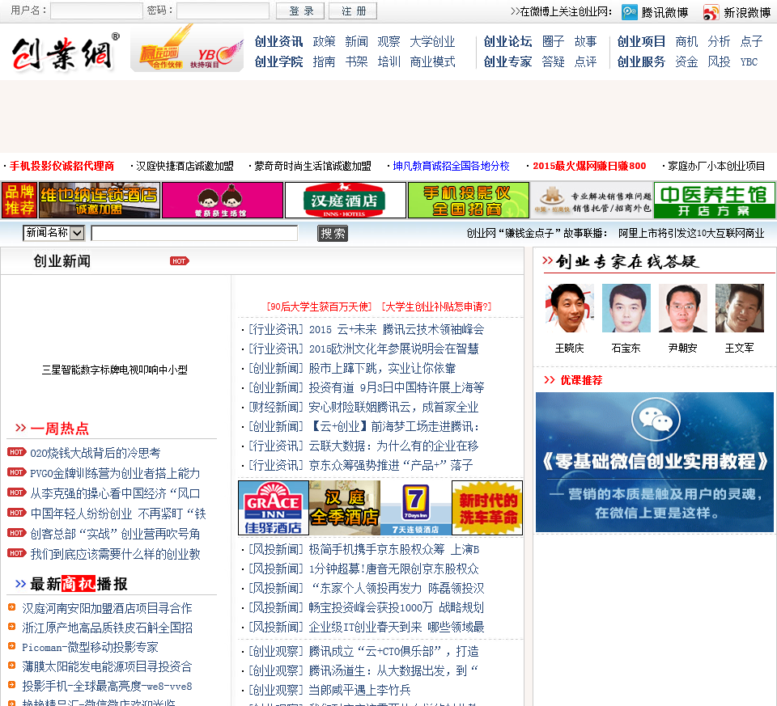Click the 新时代的洗车革命 ad
The height and width of the screenshot is (706, 777).
[x=487, y=508]
